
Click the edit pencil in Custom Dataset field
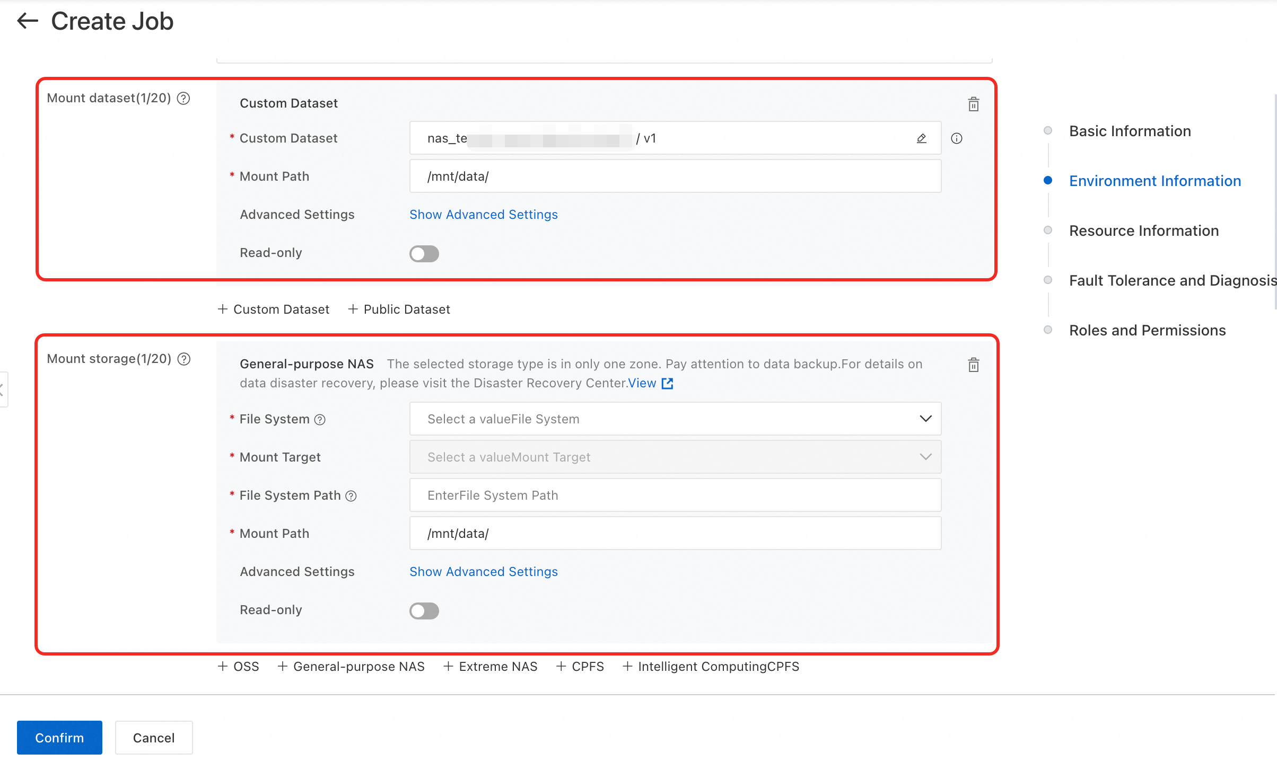921,138
